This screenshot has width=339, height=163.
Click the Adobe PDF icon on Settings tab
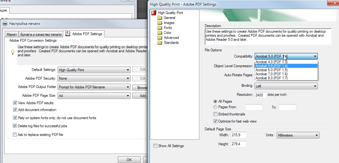[x=68, y=34]
